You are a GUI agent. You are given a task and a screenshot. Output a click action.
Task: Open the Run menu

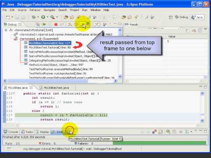pyautogui.click(x=85, y=10)
